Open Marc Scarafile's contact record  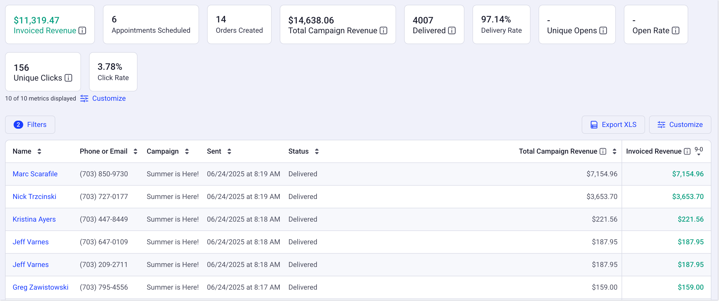(x=35, y=174)
